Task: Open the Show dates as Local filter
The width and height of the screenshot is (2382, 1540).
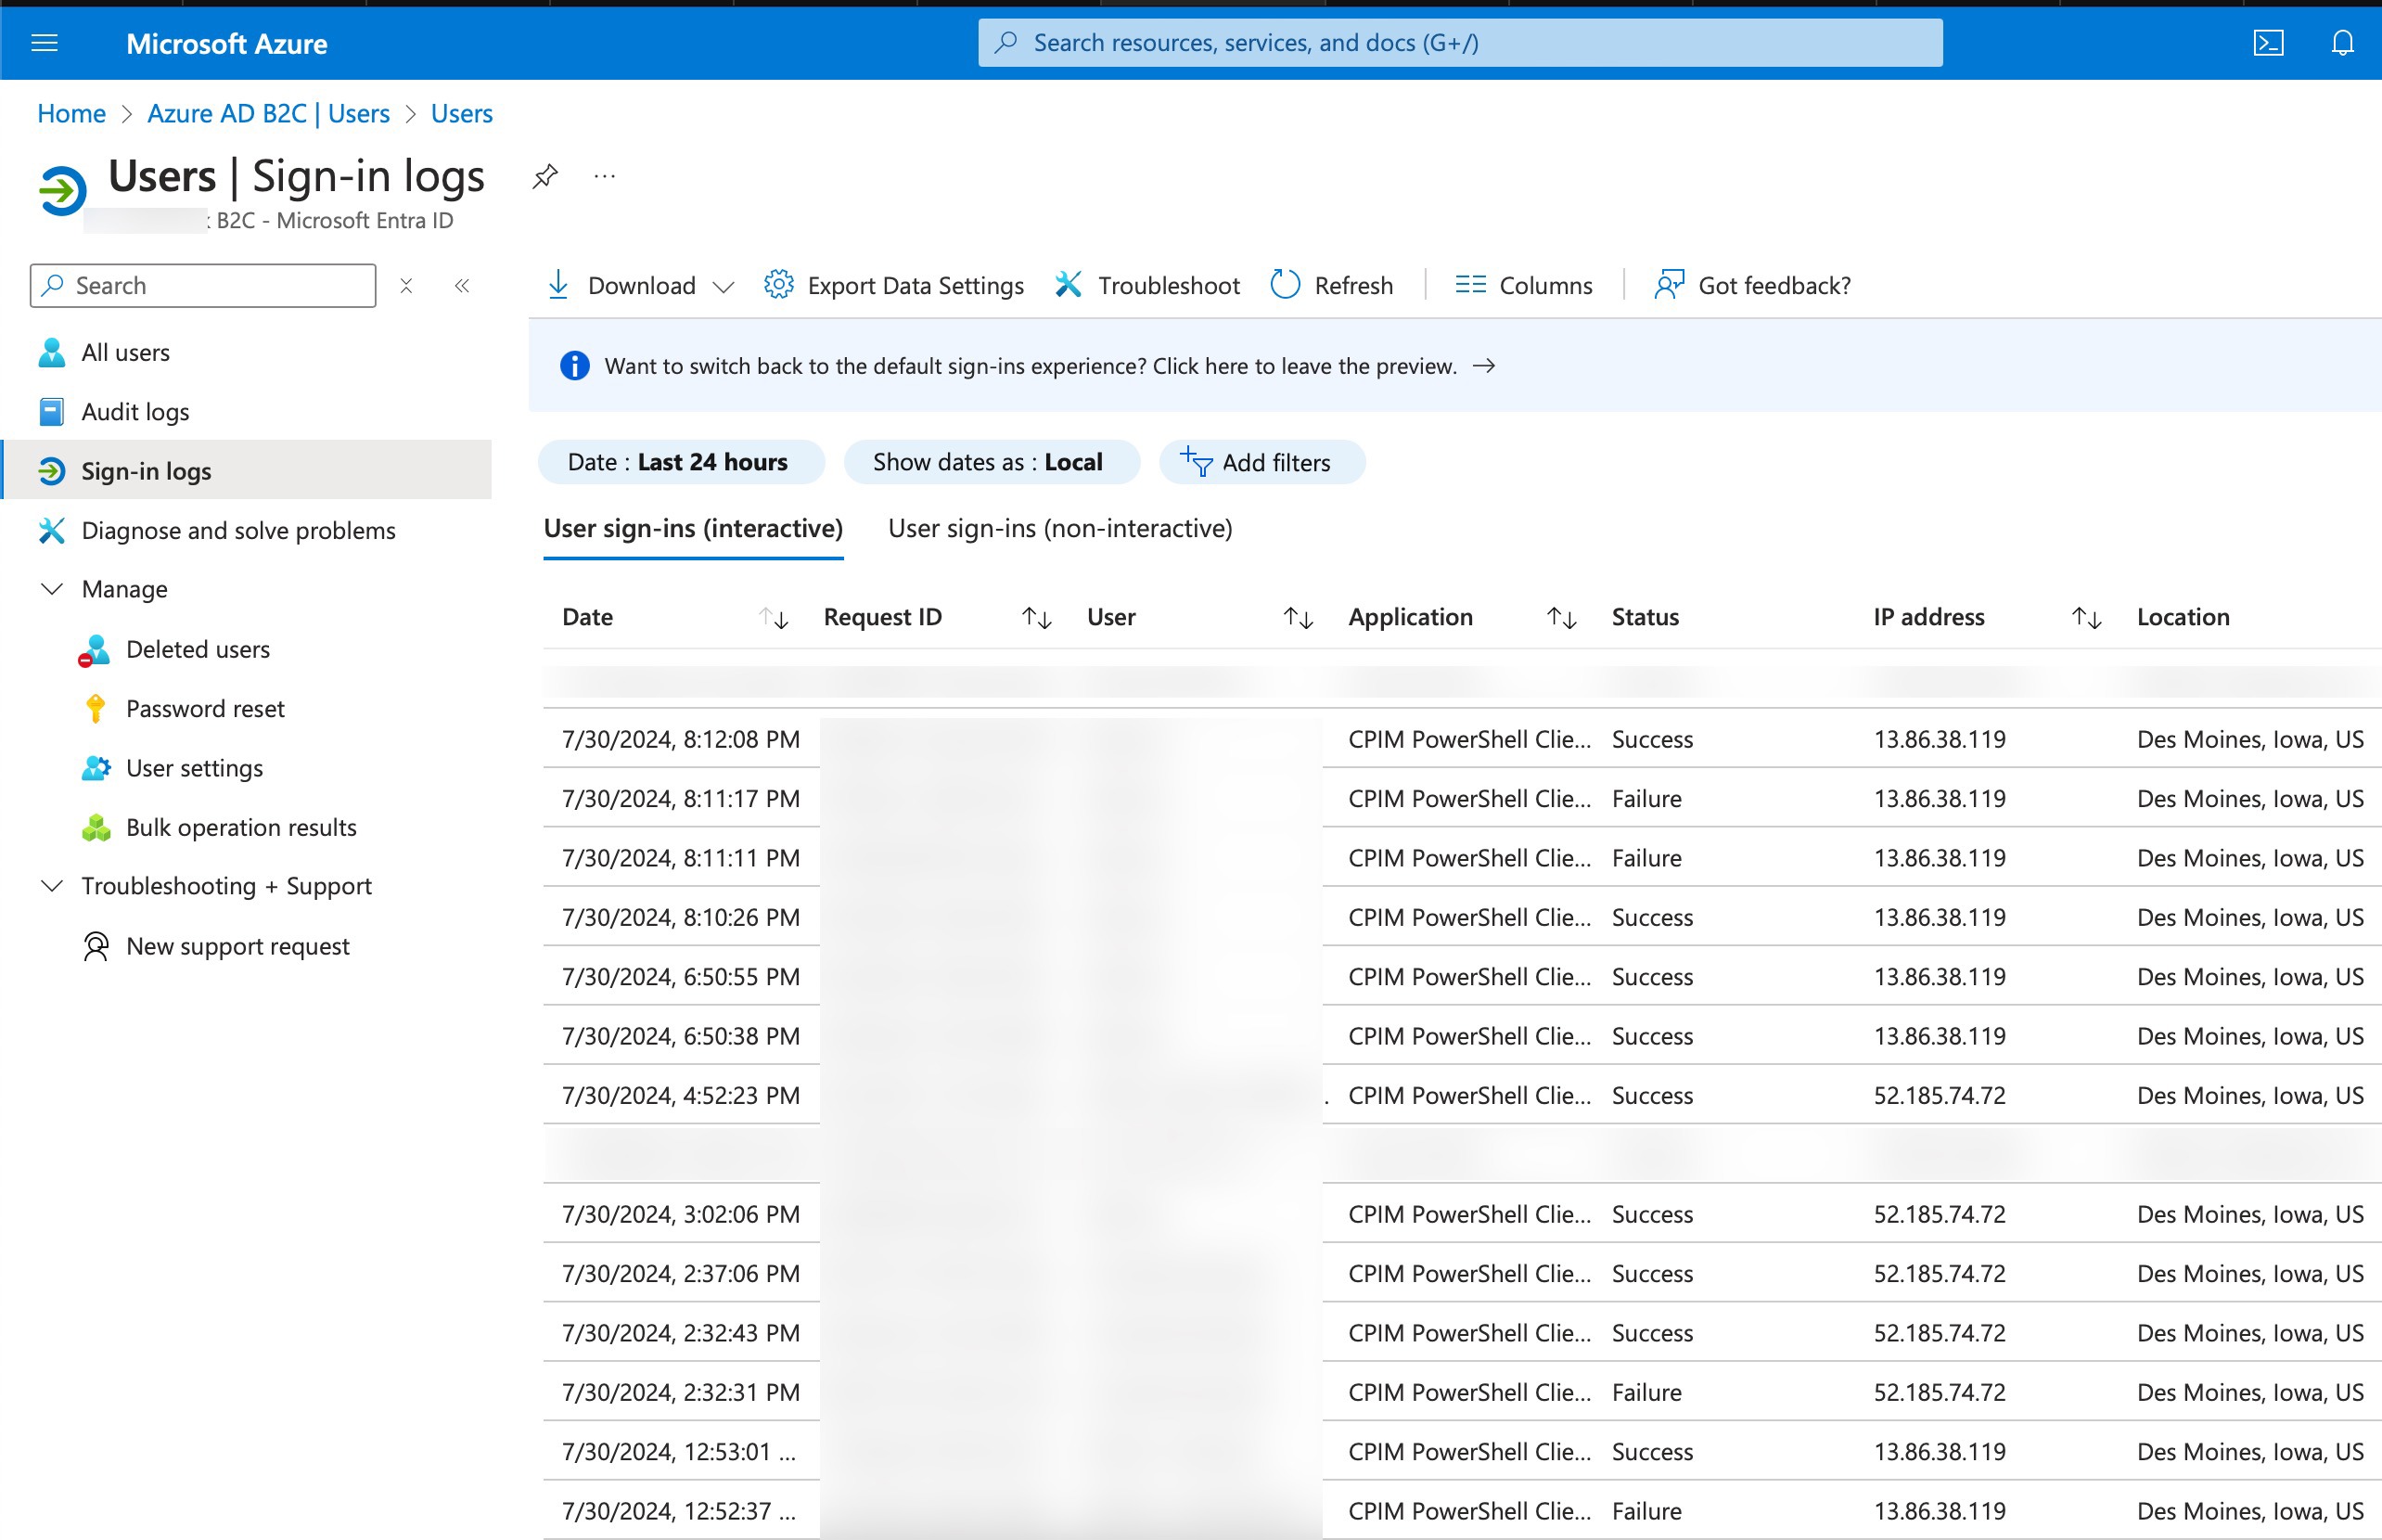Action: point(991,462)
